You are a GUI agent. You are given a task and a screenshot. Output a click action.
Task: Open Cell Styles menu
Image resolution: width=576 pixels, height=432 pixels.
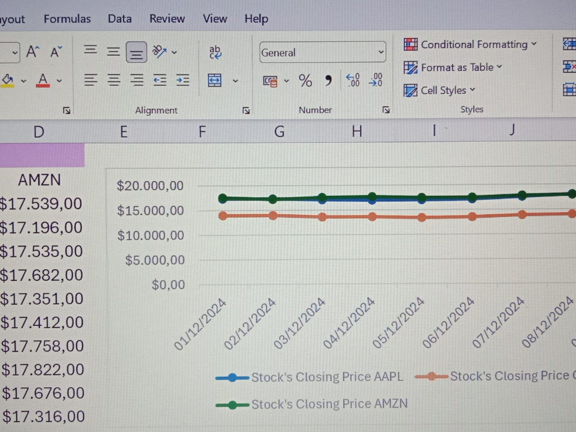pyautogui.click(x=439, y=90)
